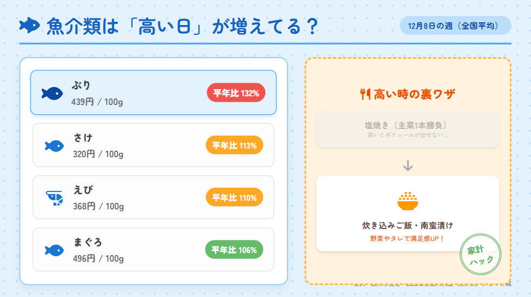Click the gray down arrow between recipe cards

click(x=408, y=165)
